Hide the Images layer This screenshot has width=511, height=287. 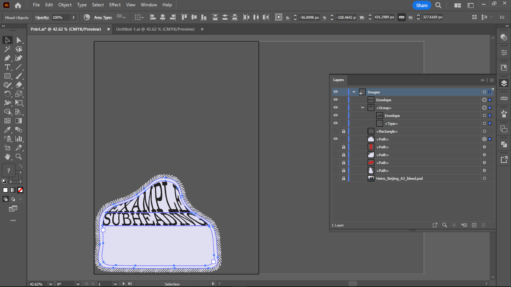[335, 92]
